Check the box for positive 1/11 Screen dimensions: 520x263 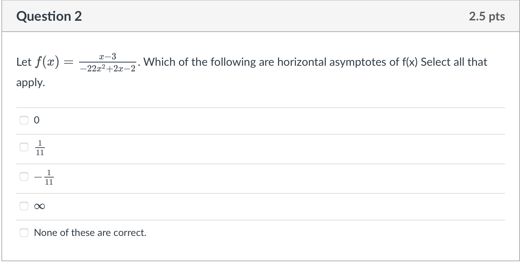coord(24,147)
